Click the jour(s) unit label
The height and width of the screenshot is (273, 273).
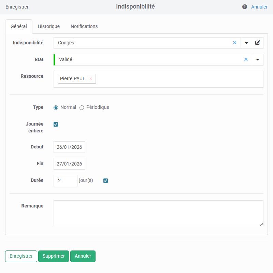pos(86,180)
